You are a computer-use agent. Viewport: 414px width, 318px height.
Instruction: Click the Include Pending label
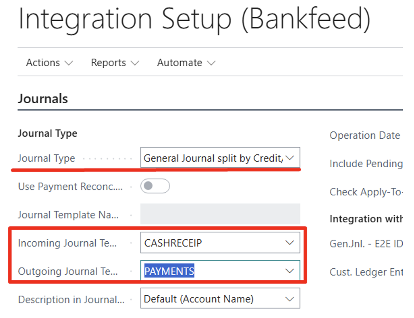[x=366, y=163]
